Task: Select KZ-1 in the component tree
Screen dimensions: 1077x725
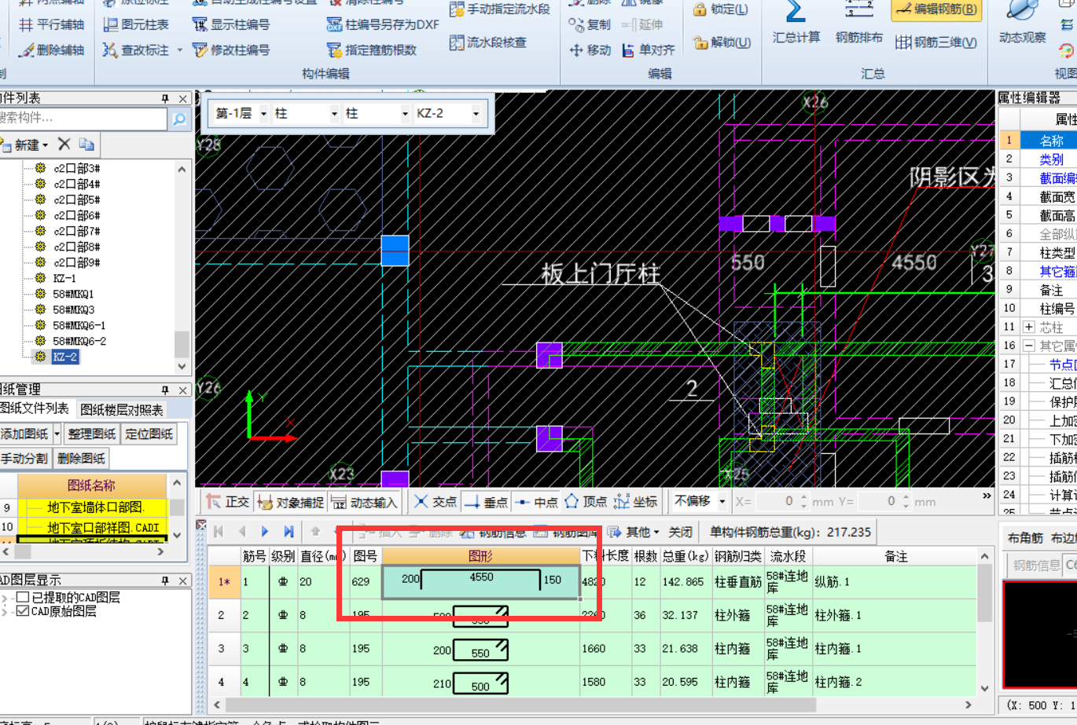Action: pos(64,278)
